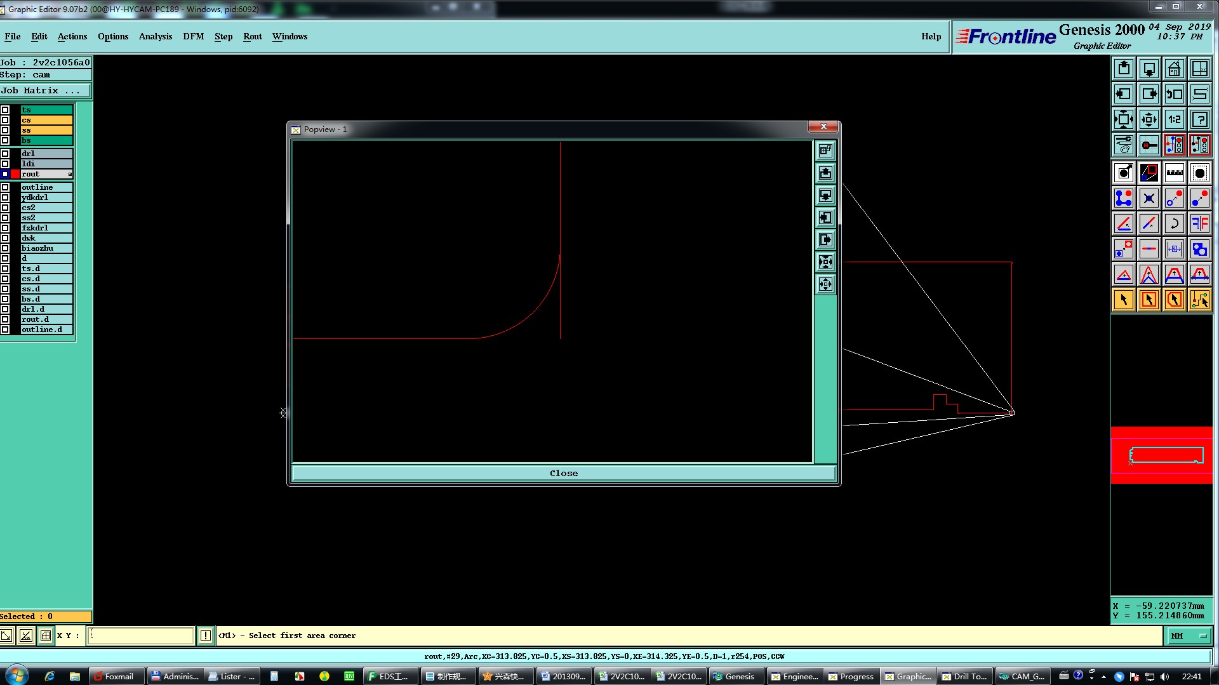Toggle display checkbox for cs layer
Image resolution: width=1219 pixels, height=685 pixels.
click(5, 120)
